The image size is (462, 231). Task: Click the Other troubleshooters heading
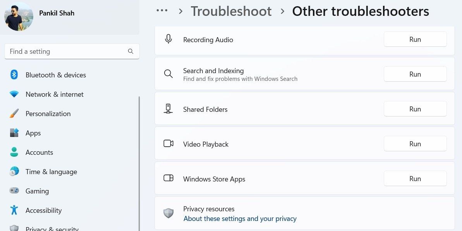(361, 11)
